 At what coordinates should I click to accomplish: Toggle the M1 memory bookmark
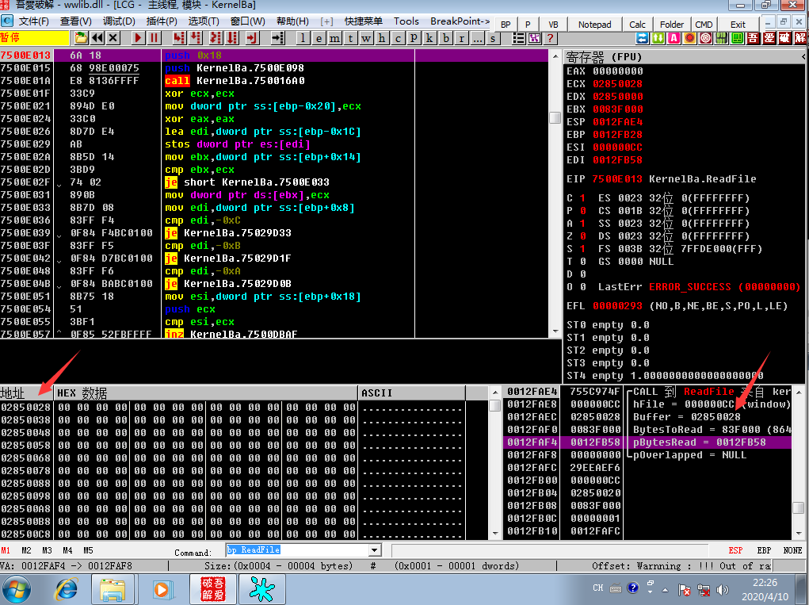click(x=6, y=550)
